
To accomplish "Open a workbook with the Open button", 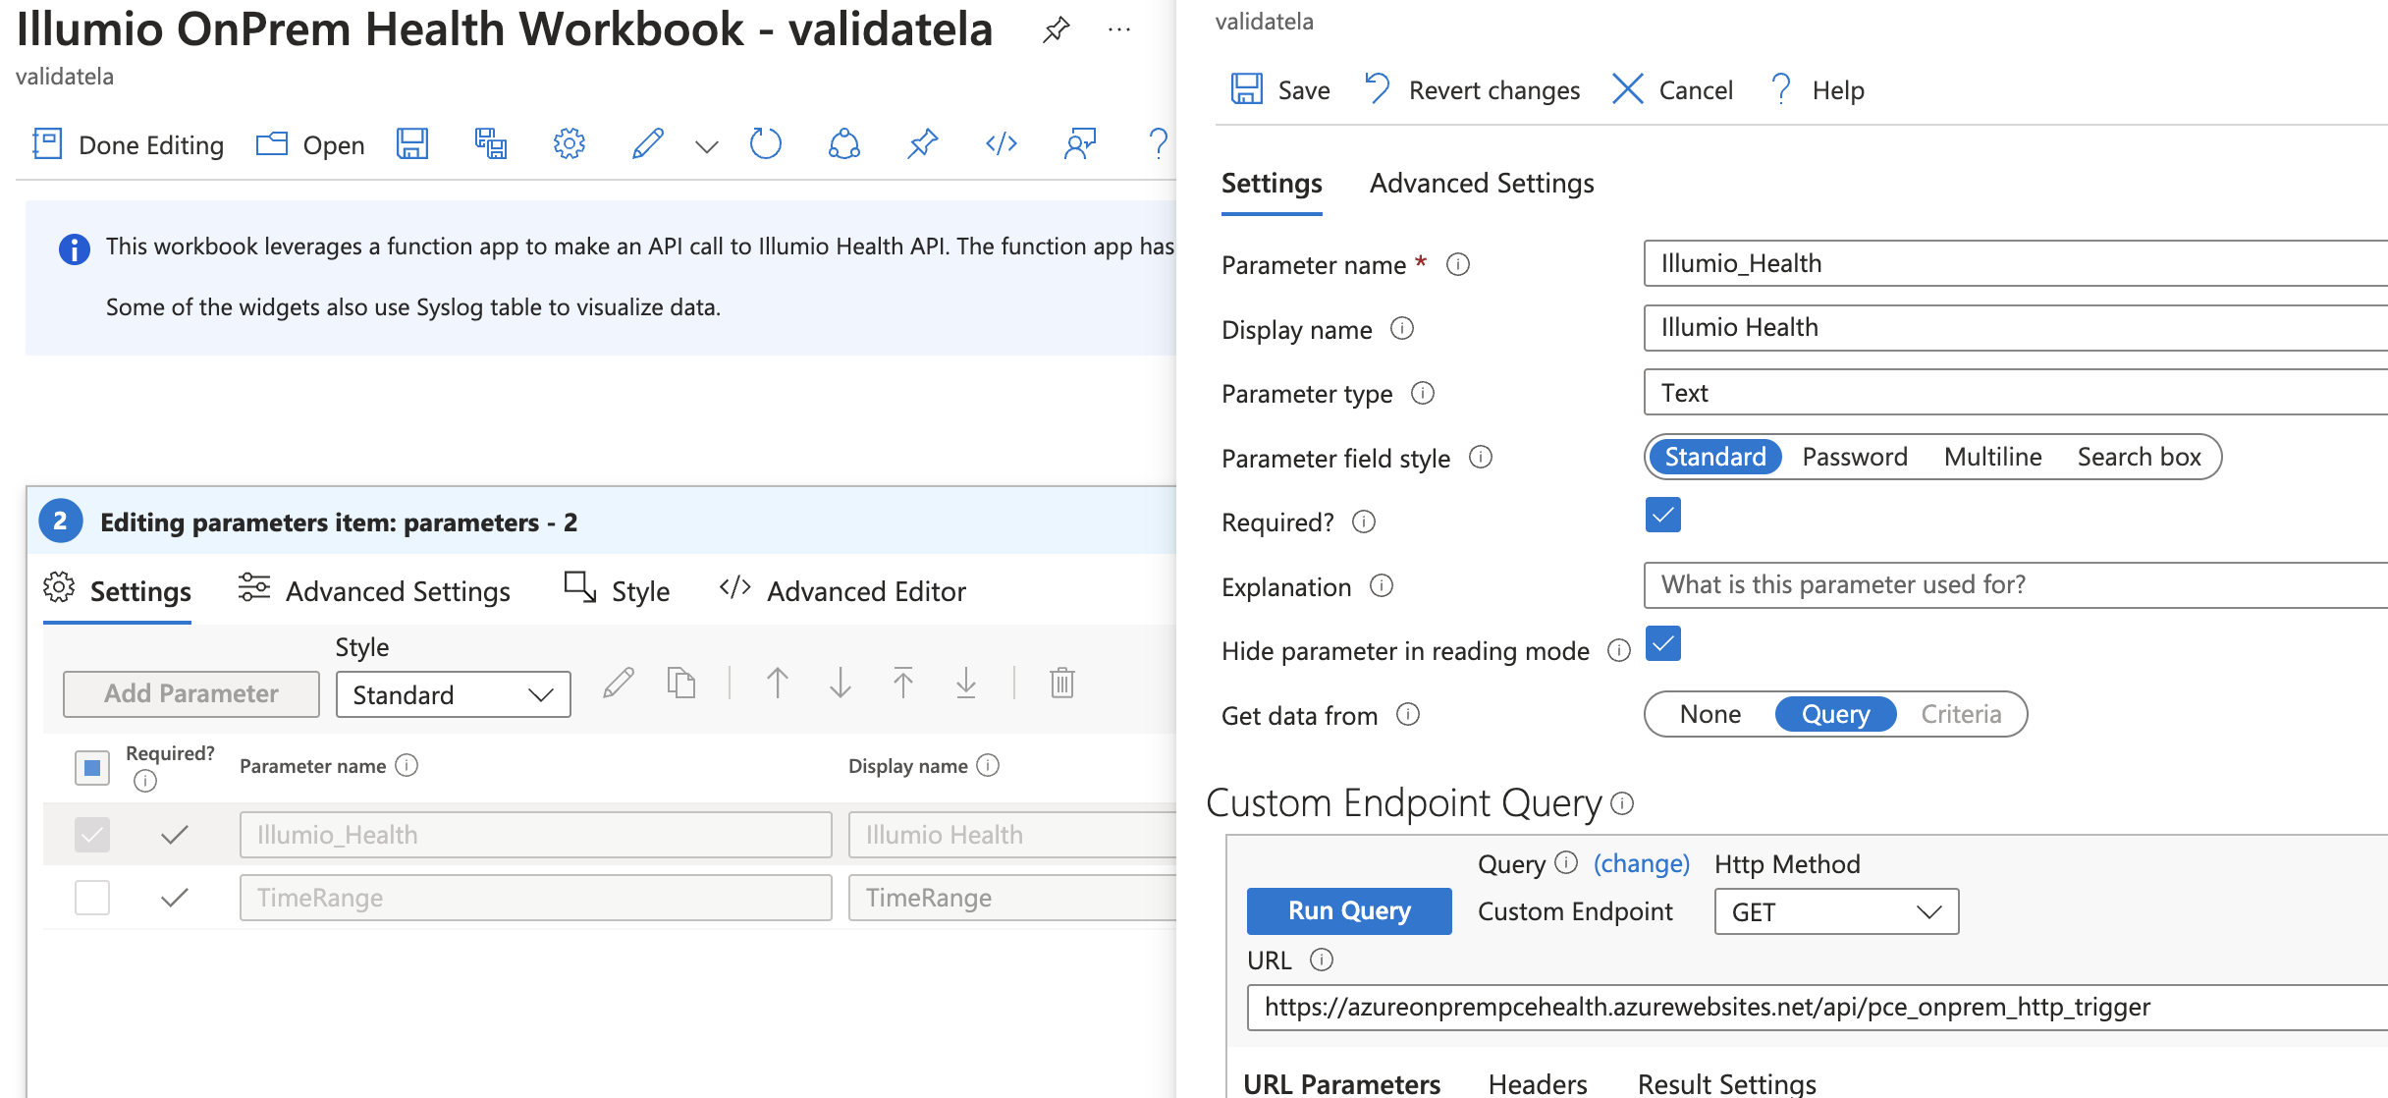I will coord(310,144).
